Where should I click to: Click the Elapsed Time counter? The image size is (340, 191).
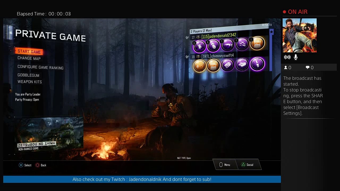click(x=44, y=14)
